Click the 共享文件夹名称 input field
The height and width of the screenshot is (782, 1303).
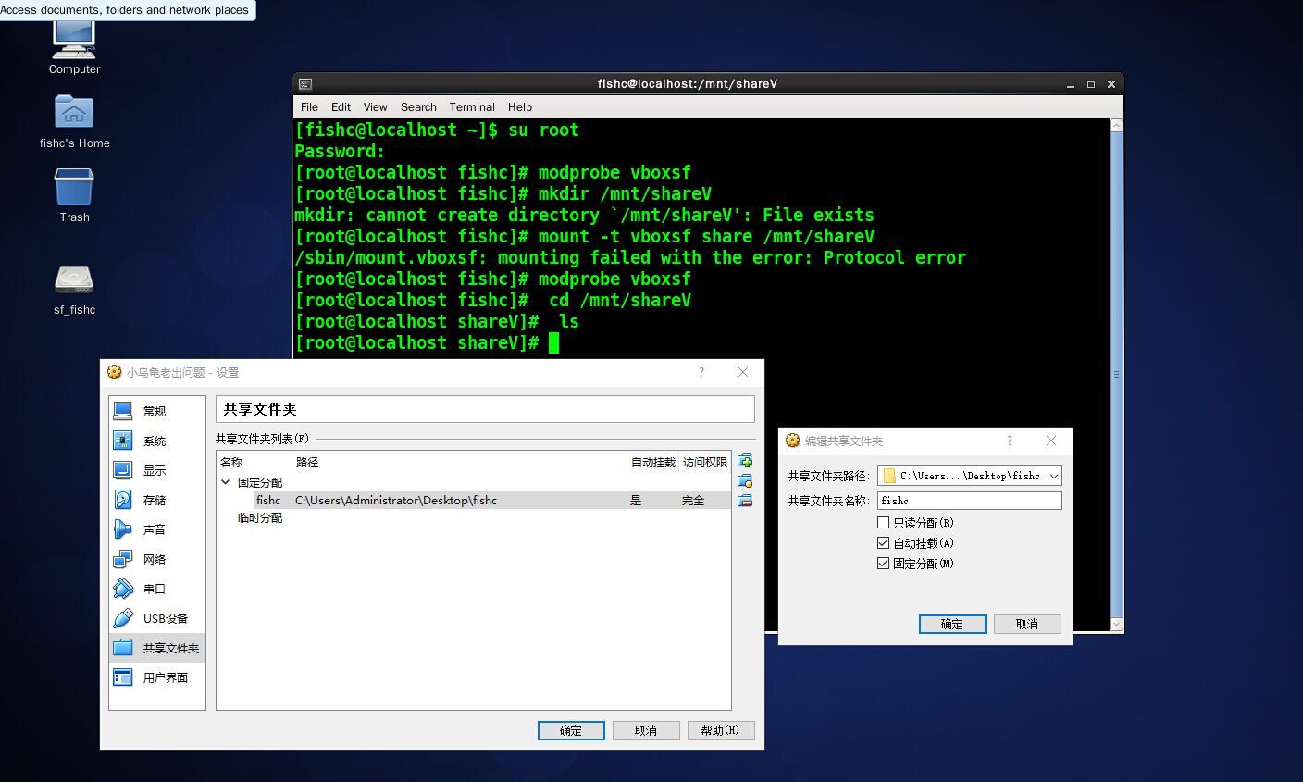coord(970,501)
